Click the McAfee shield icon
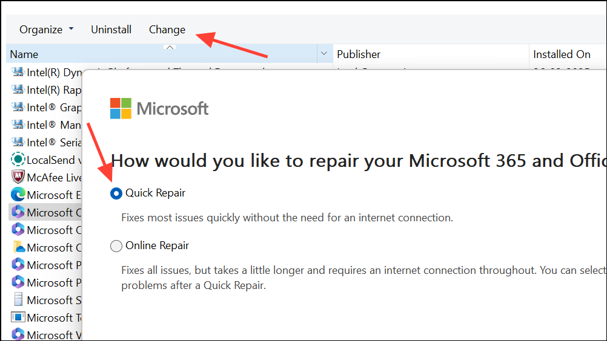607x341 pixels. click(x=18, y=178)
